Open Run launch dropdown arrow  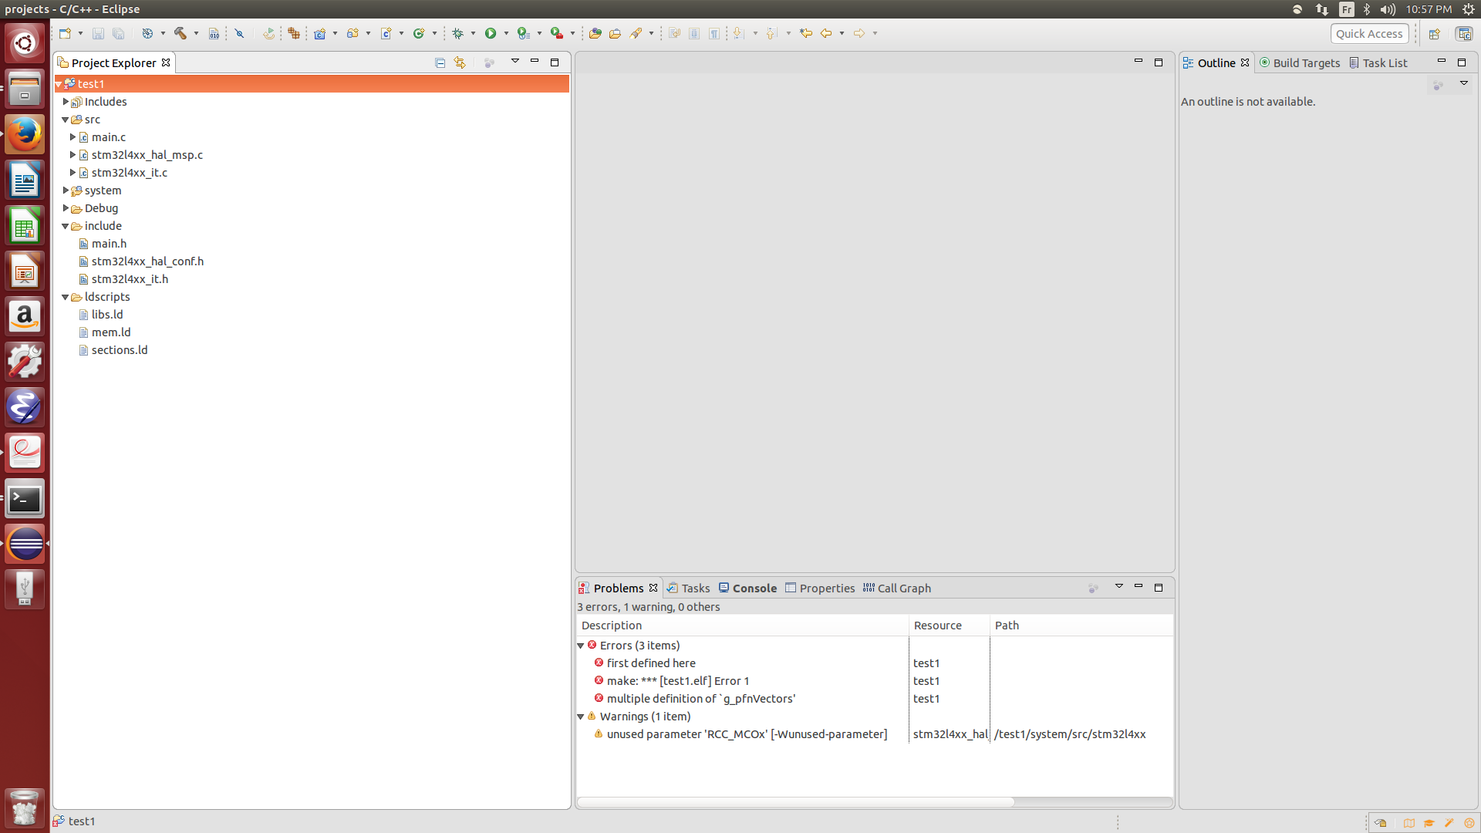pos(506,33)
